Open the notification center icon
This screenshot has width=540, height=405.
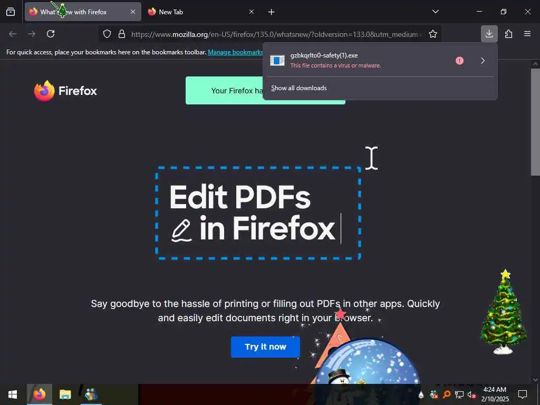click(523, 394)
